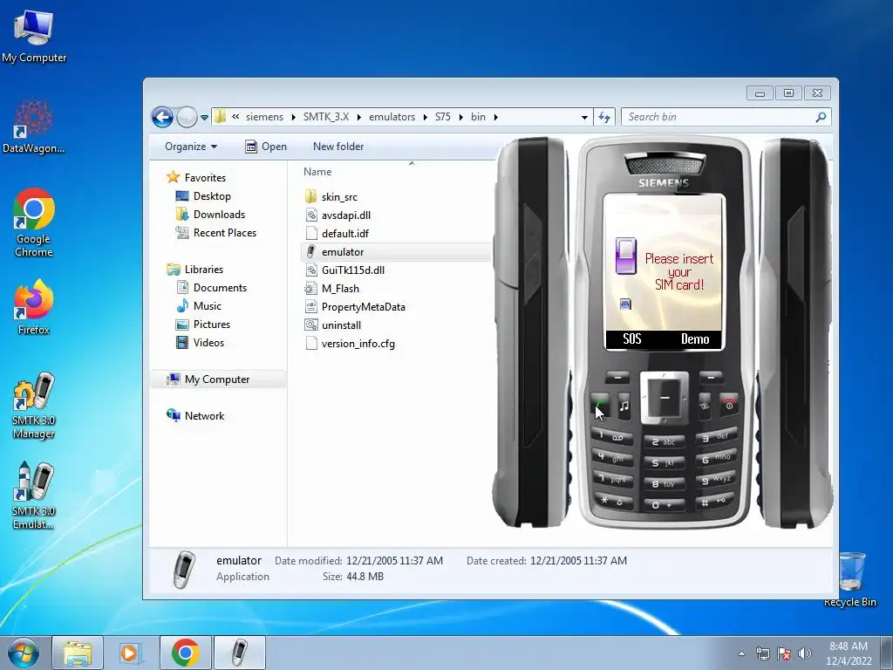Click the phone keypad 8 tuv key

tap(664, 483)
